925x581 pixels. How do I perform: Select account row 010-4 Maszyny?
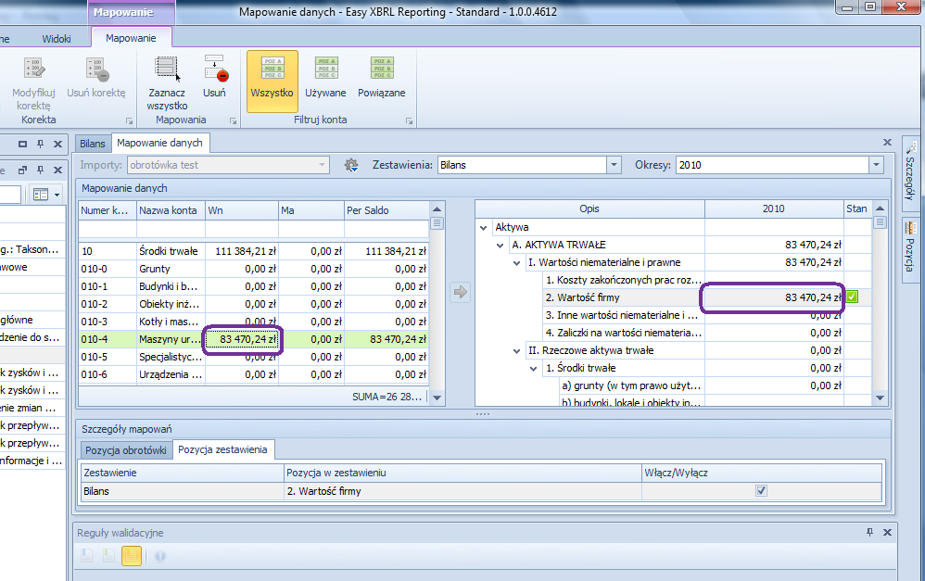254,339
